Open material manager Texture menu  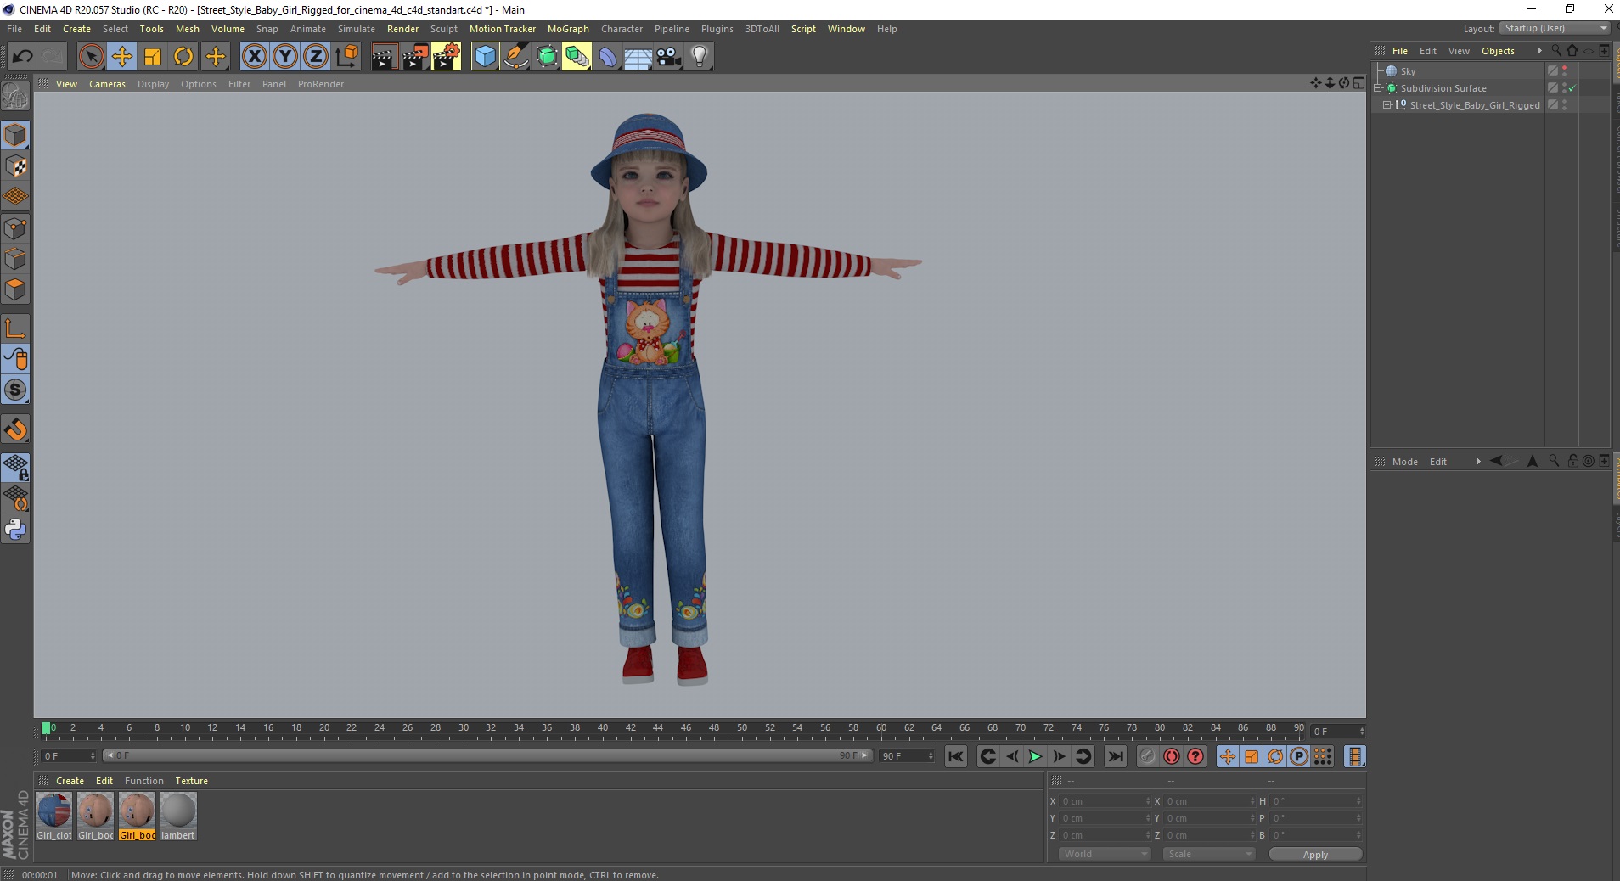point(191,781)
